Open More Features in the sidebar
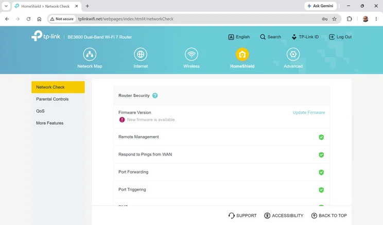 pyautogui.click(x=50, y=123)
